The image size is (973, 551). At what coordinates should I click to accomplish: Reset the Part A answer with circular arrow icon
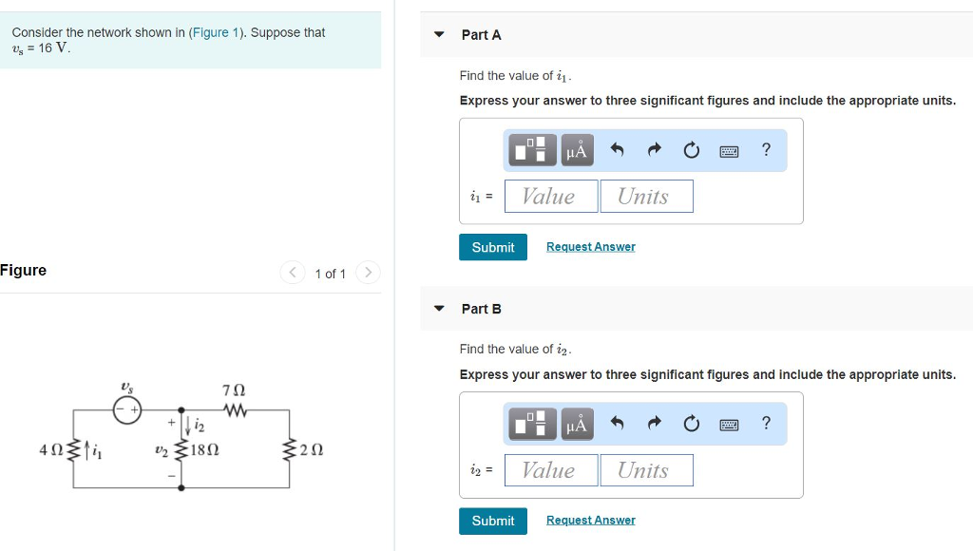[691, 149]
